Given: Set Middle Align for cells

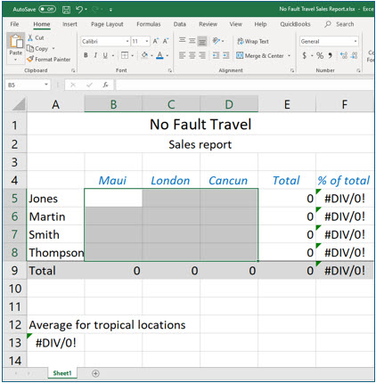Looking at the screenshot, I should (192, 41).
